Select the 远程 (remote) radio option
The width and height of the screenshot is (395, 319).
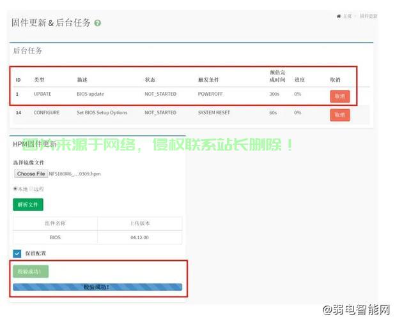31,189
